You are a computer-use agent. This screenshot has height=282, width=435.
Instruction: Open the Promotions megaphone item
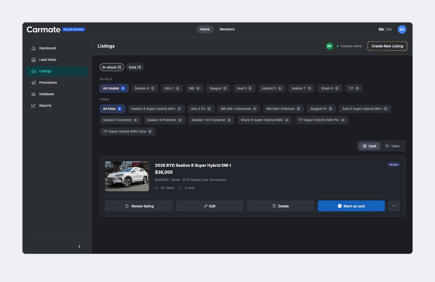(57, 83)
